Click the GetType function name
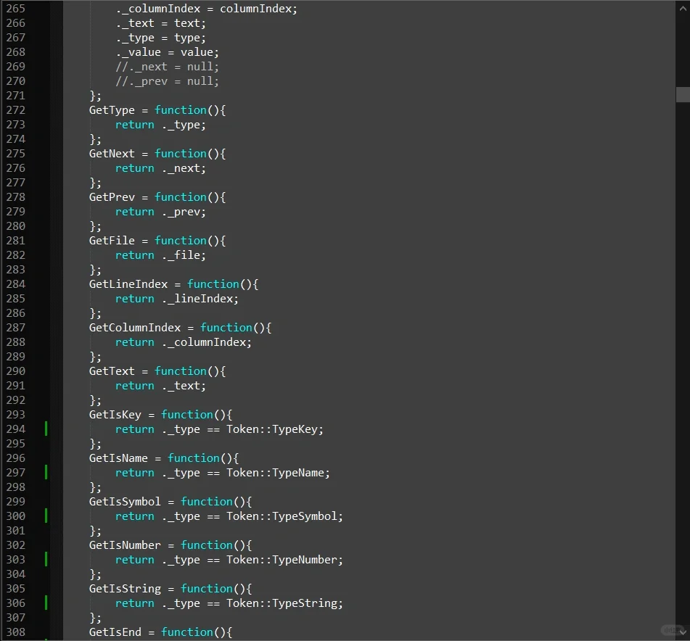The image size is (690, 641). [112, 110]
